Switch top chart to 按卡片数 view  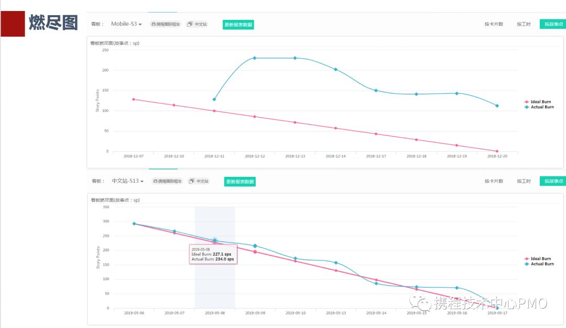point(494,24)
